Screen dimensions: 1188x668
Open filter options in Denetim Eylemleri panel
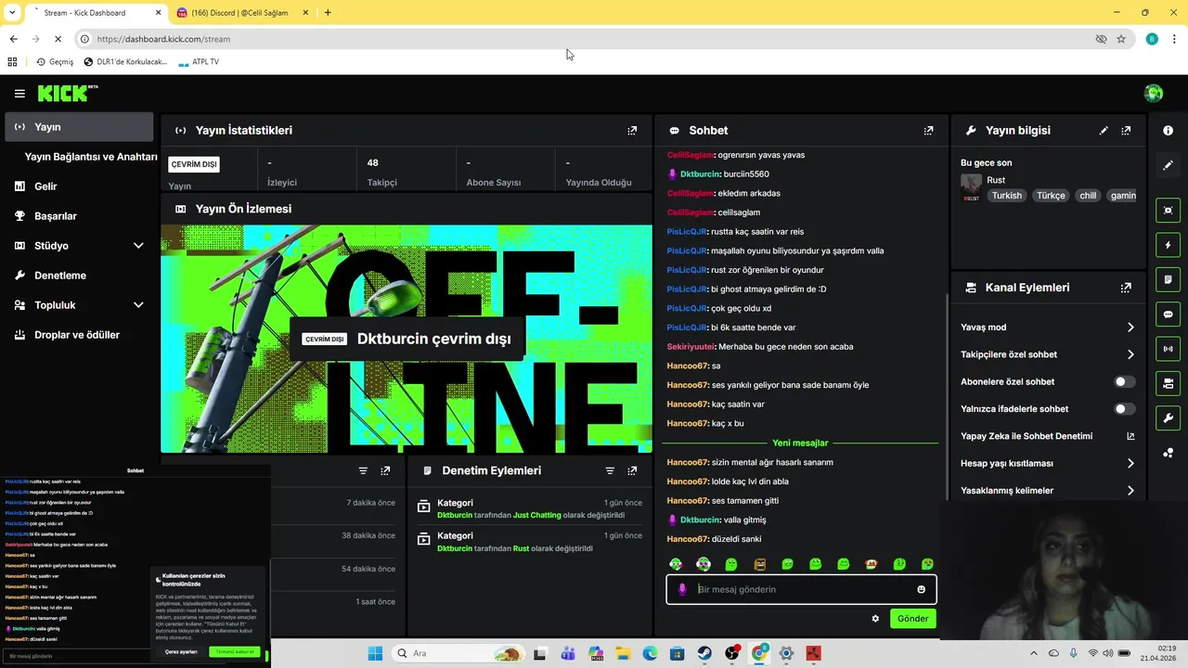point(610,470)
